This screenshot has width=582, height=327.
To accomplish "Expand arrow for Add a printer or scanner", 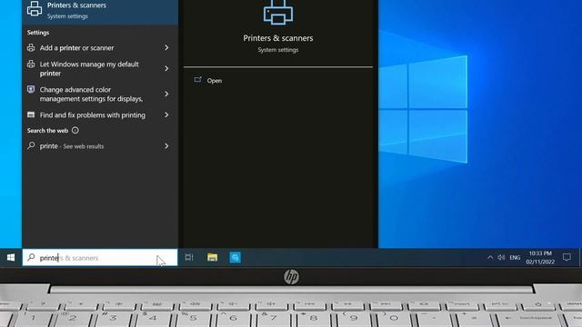I will [x=166, y=47].
